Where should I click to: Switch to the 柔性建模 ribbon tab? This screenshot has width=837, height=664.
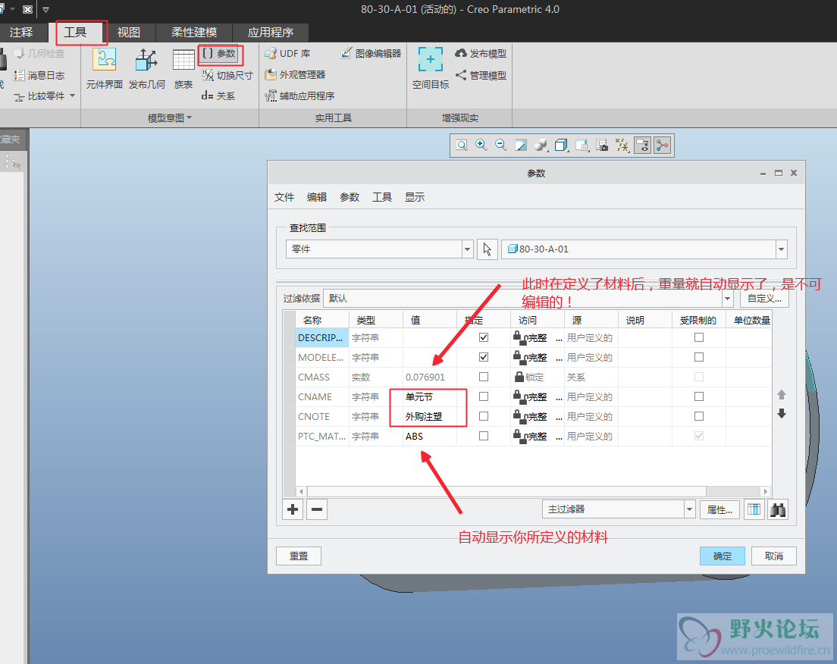pos(194,32)
